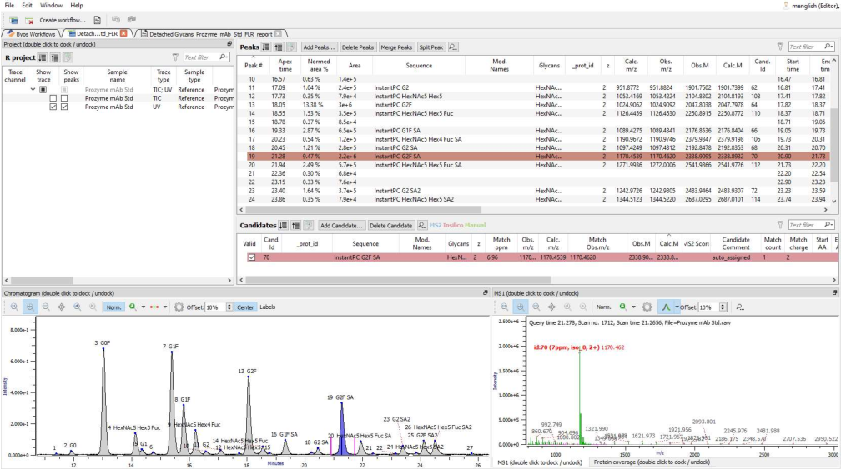Open dropdown arrow beside red double-arrow icon
The image size is (841, 469).
click(x=165, y=307)
